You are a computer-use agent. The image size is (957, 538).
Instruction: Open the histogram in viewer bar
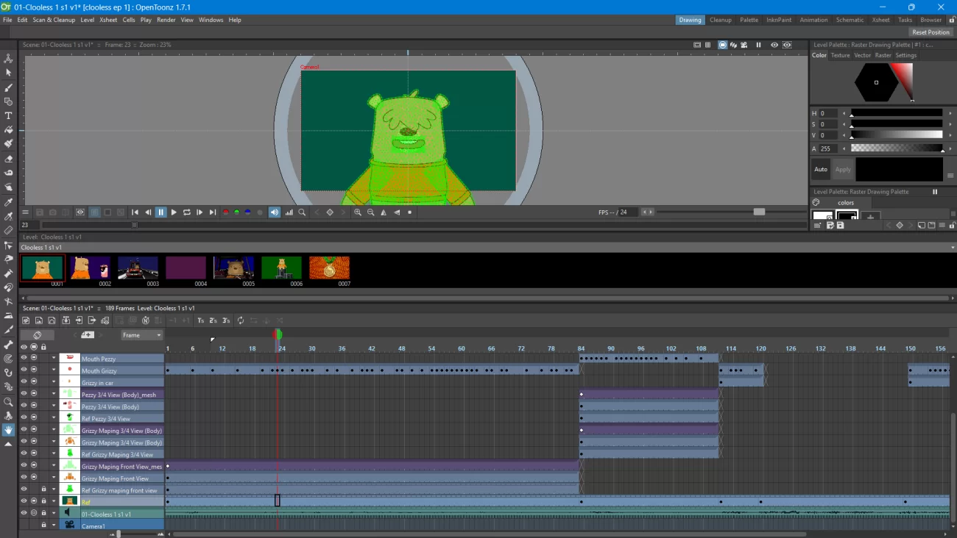289,212
